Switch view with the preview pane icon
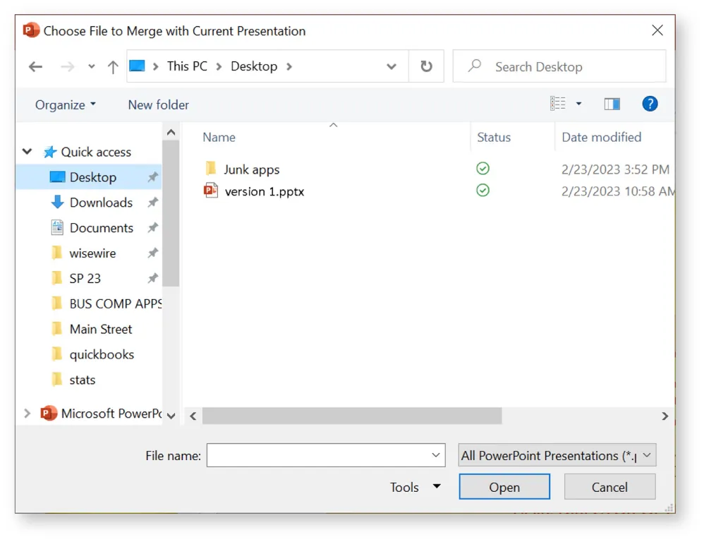This screenshot has width=704, height=542. coord(612,103)
